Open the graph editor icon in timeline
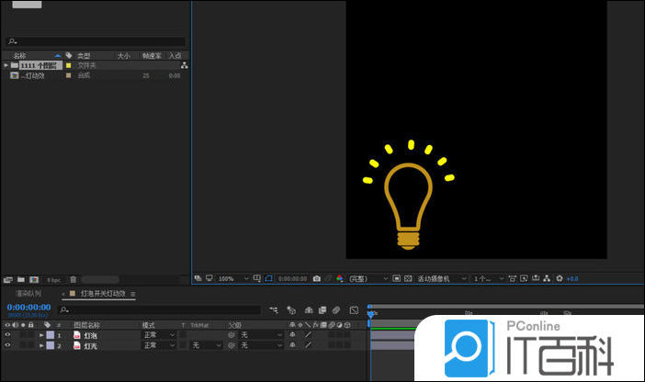The image size is (645, 382). click(354, 310)
